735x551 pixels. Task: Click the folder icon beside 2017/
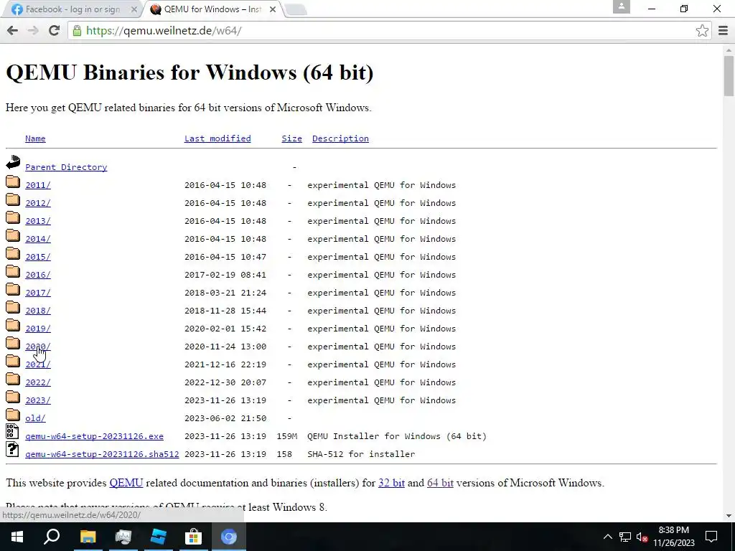tap(13, 290)
